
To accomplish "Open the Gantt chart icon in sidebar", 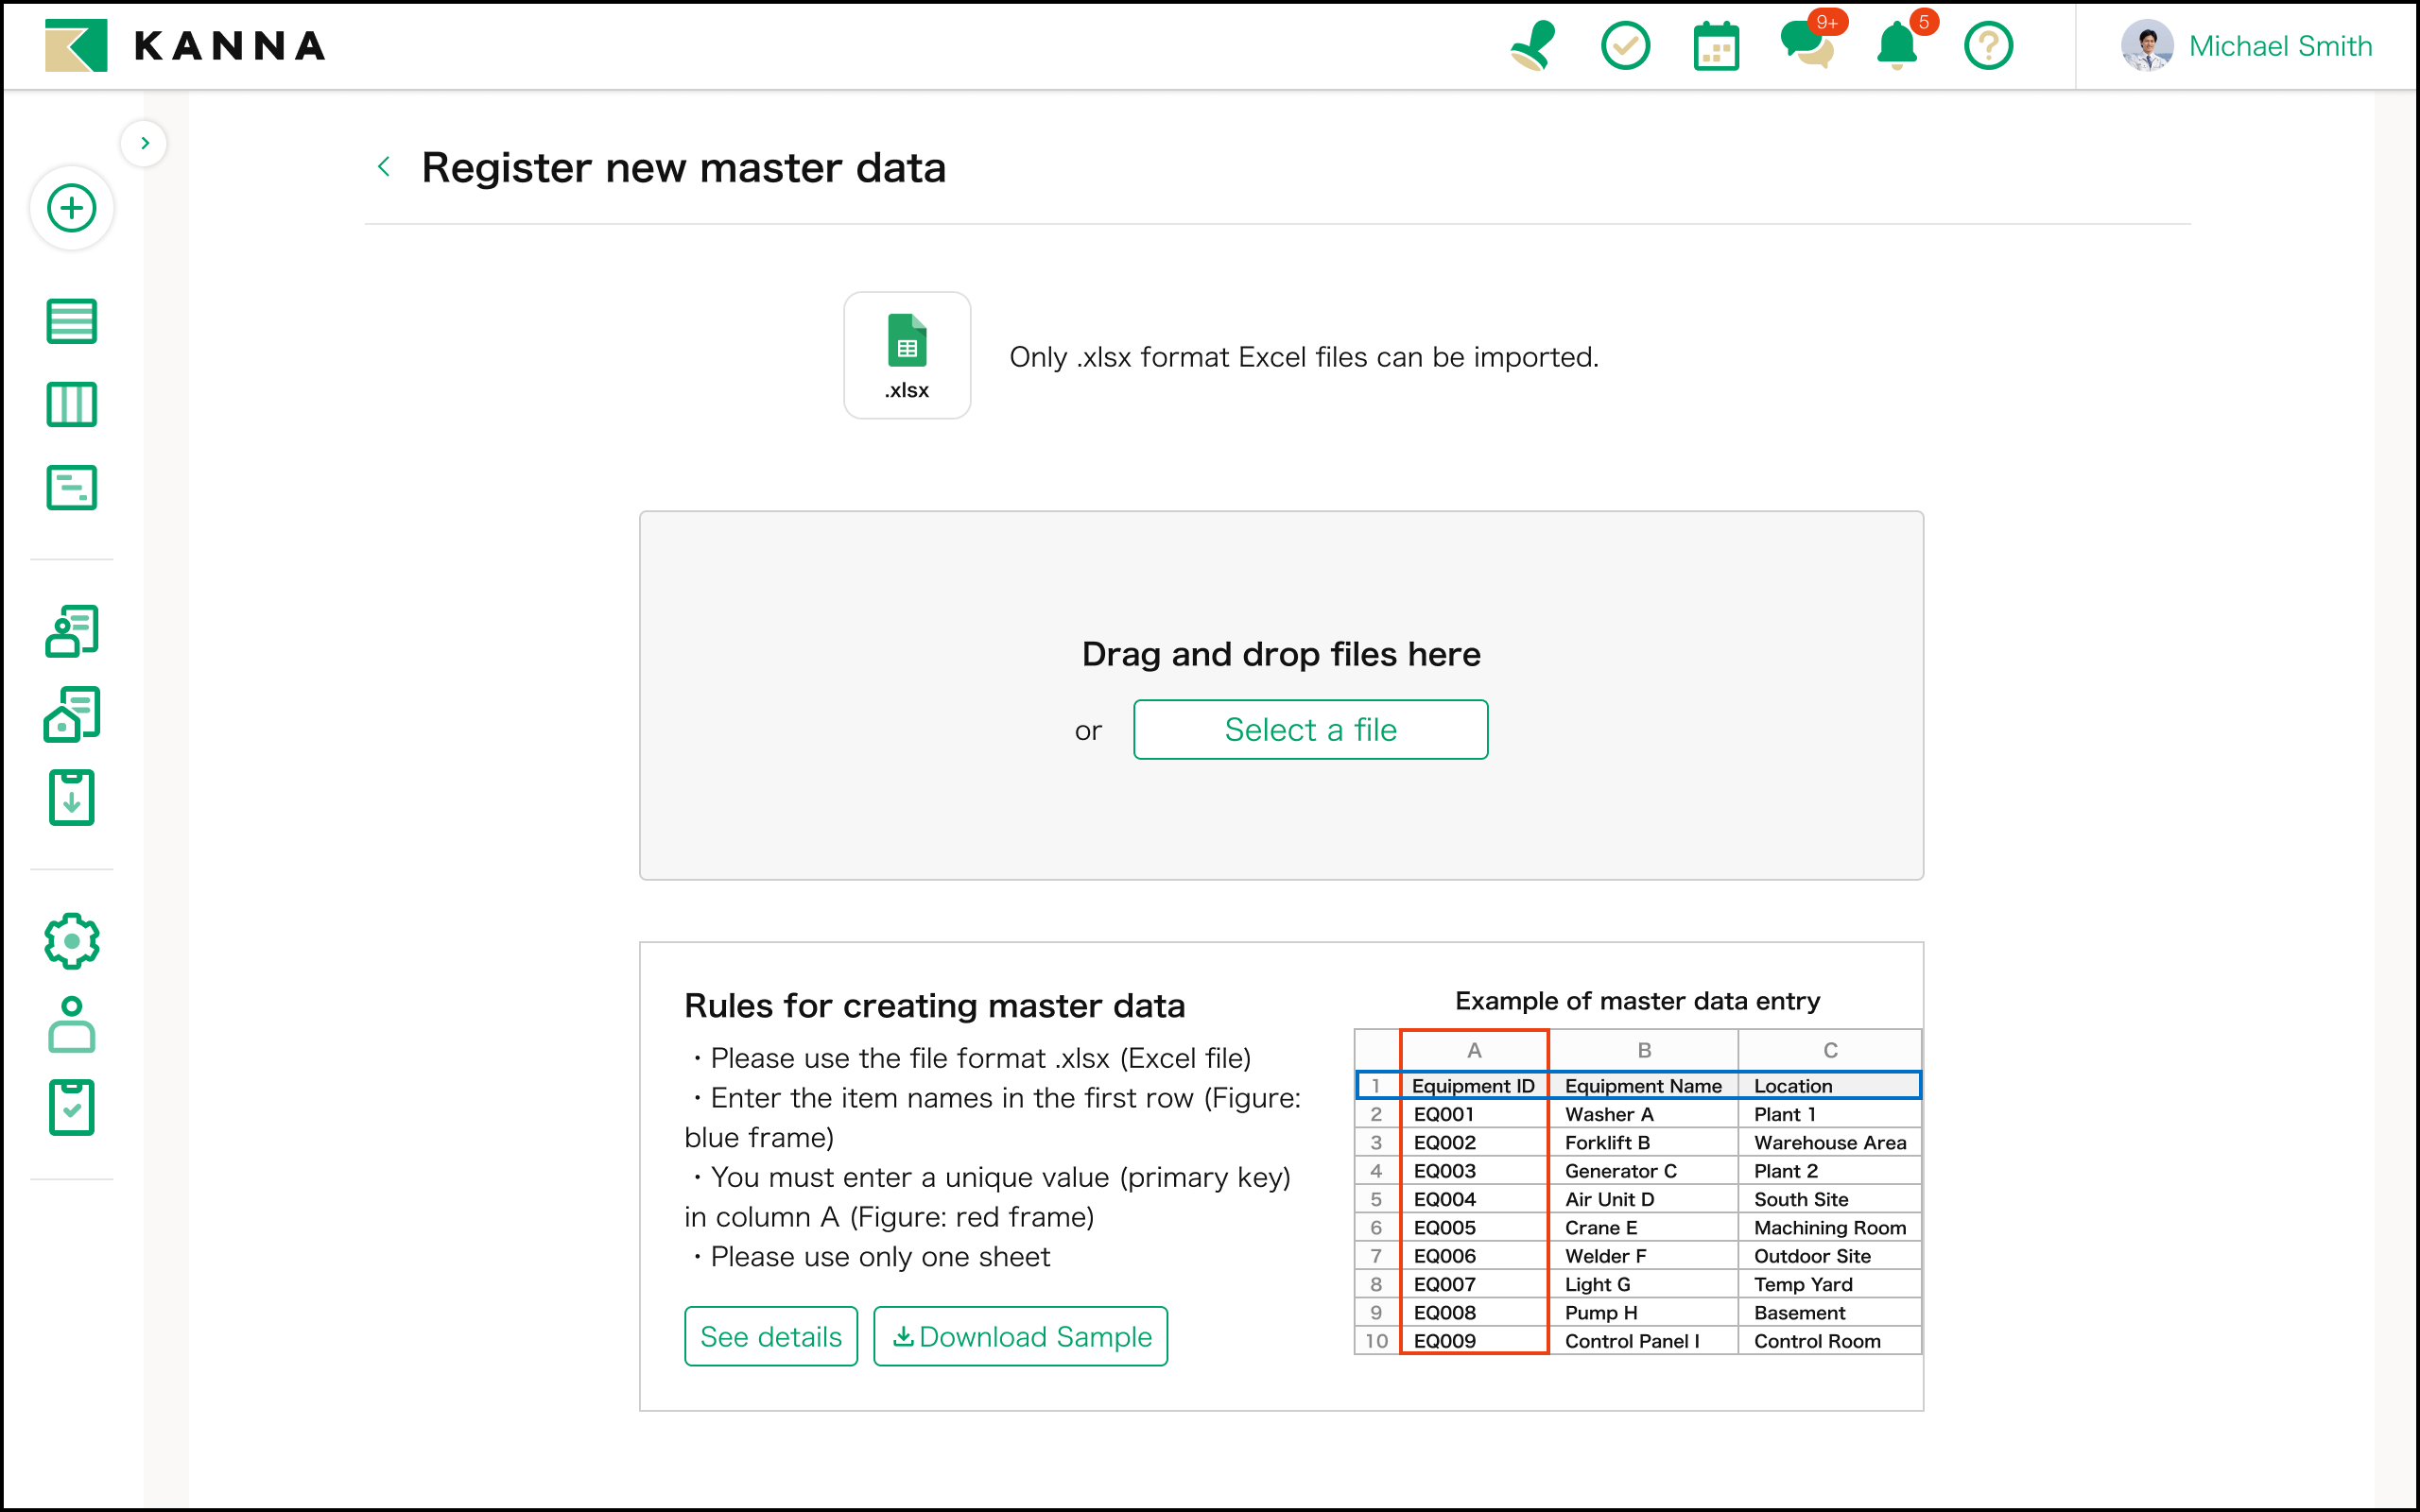I will point(72,488).
